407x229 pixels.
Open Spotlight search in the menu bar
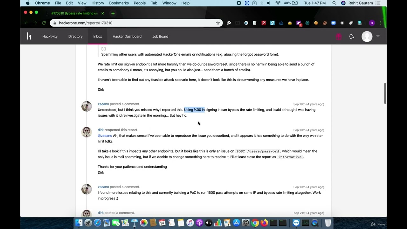coord(334,3)
